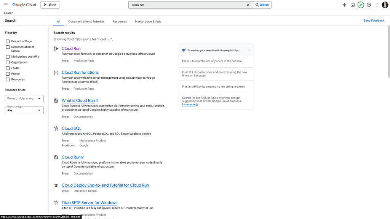This screenshot has width=390, height=219.
Task: Check the Product or Page filter
Action: (8, 41)
